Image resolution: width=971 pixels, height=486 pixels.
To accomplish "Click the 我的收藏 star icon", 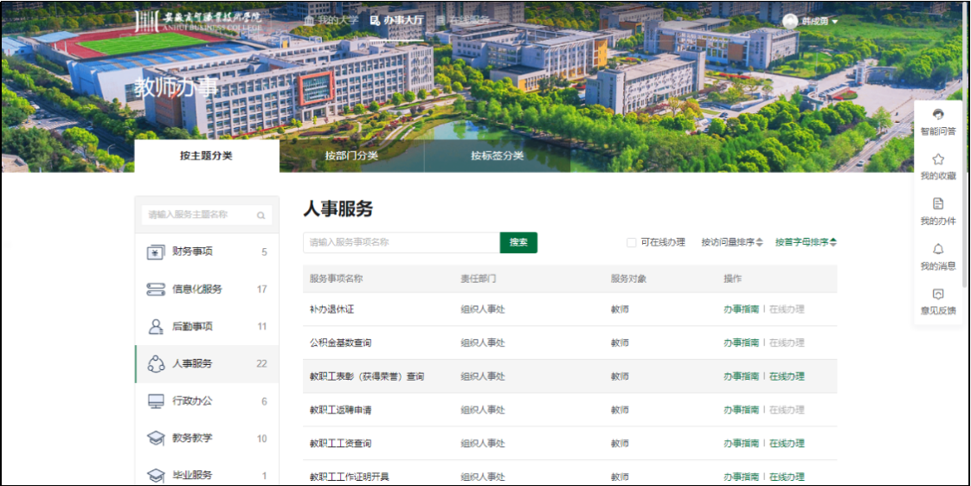I will 938,159.
